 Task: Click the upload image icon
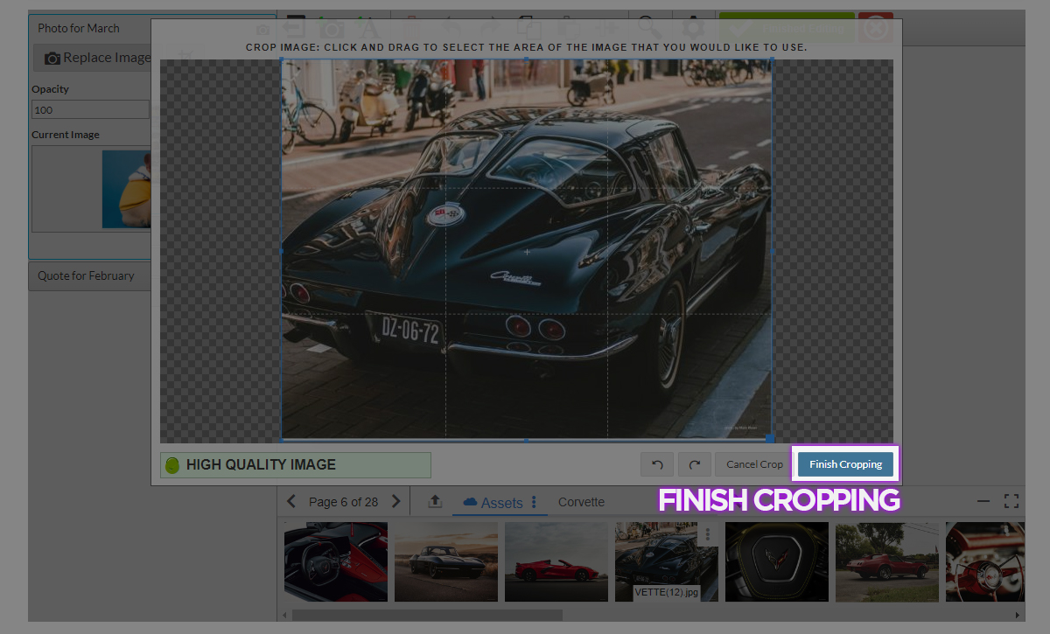coord(434,502)
